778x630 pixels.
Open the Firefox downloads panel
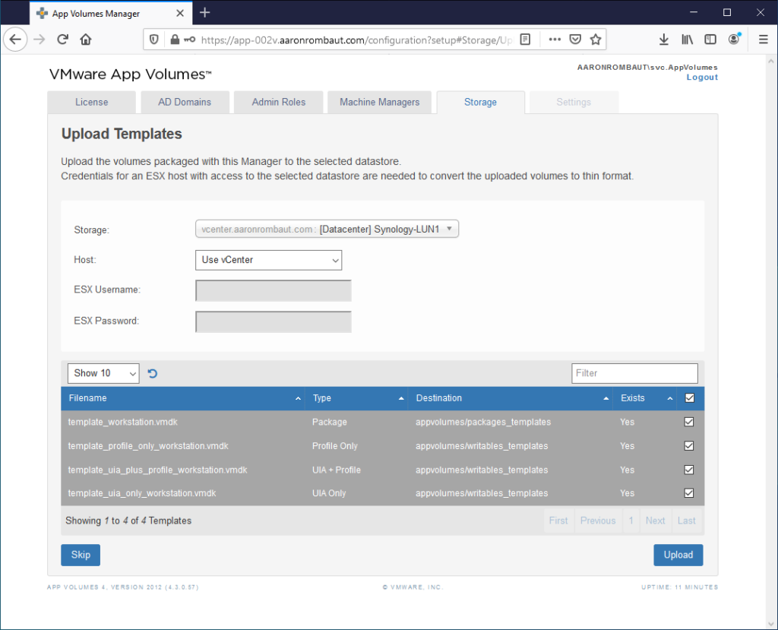pyautogui.click(x=663, y=40)
